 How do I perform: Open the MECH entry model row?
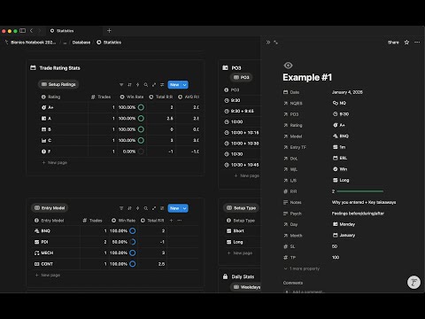coord(44,253)
